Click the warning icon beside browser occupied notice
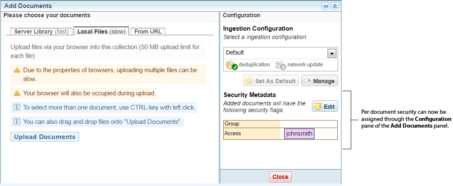Viewport: 453px width, 186px height. click(17, 93)
